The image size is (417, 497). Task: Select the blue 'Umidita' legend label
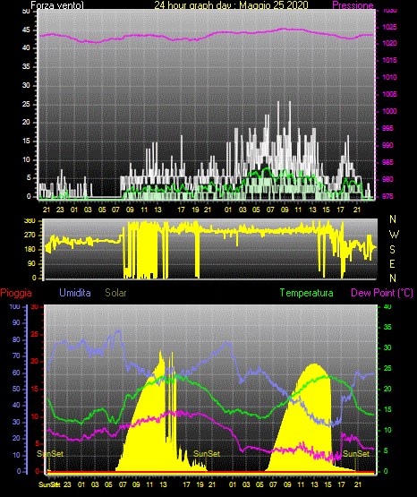tap(75, 293)
